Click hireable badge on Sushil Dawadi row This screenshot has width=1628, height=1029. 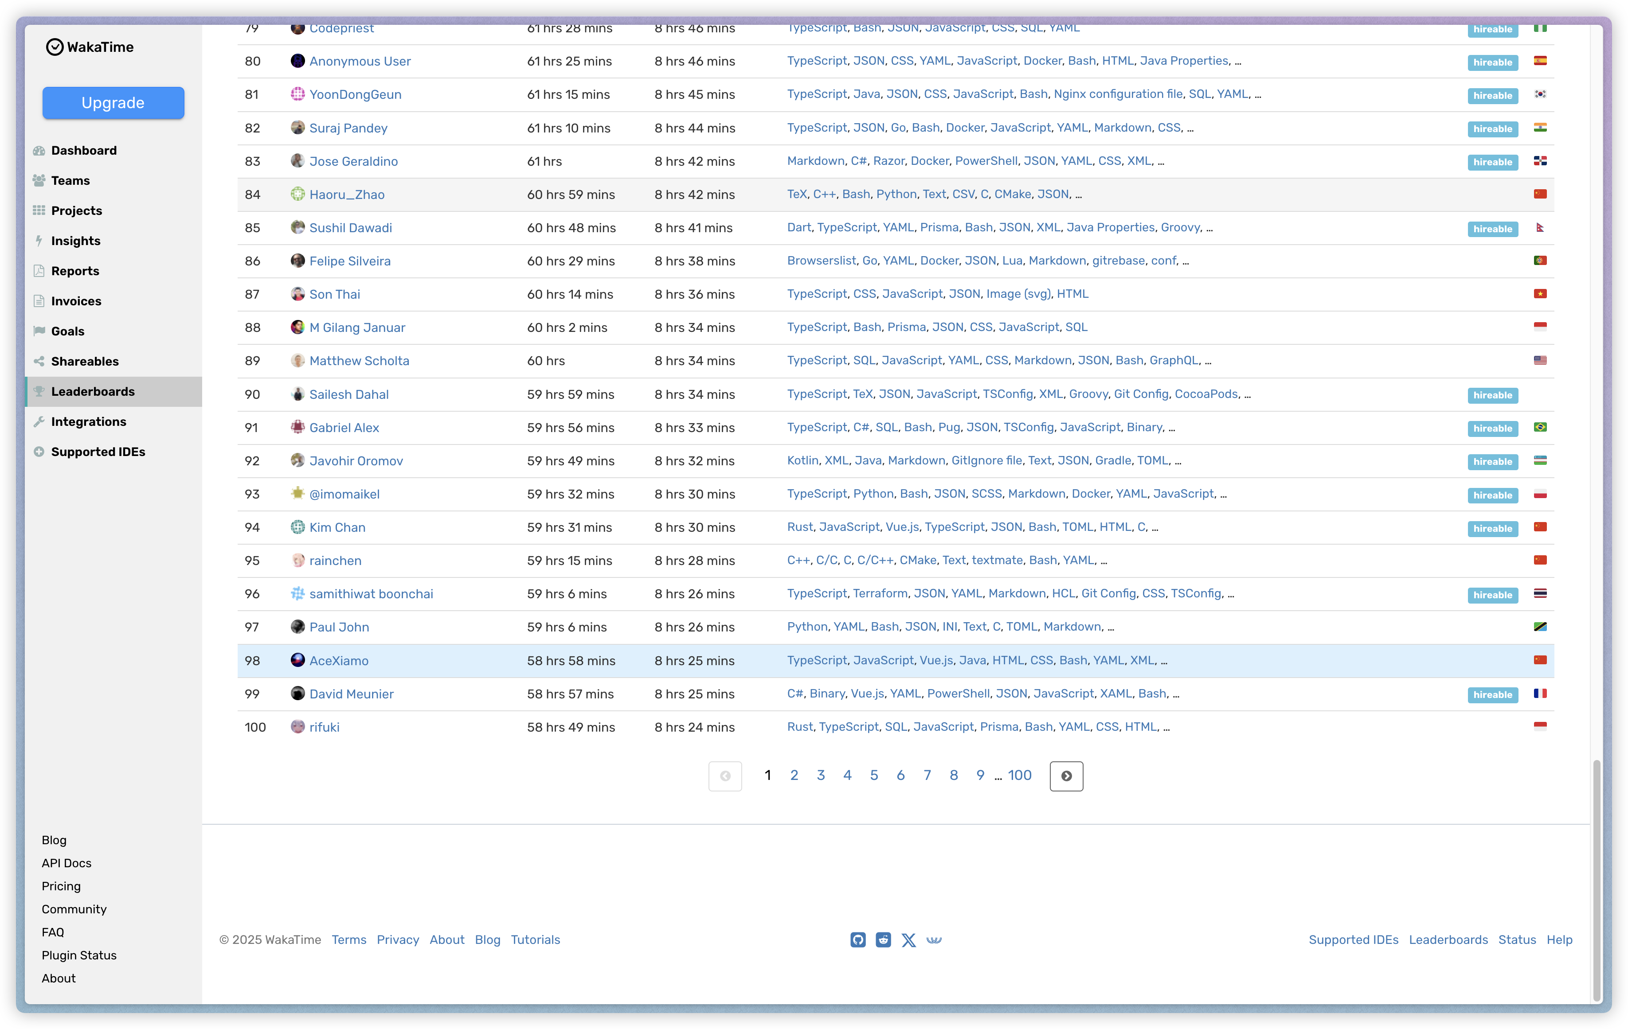pos(1492,229)
